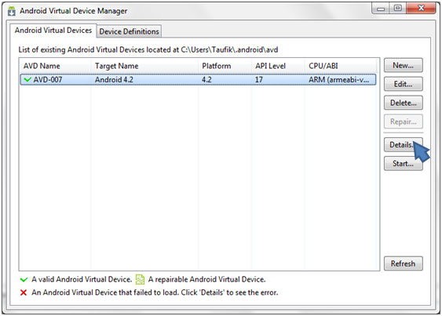Screen dimensions: 442x316
Task: Sort by the CPU/ABI column header
Action: [341, 66]
